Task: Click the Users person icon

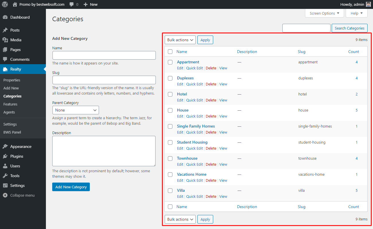Action: tap(5, 166)
